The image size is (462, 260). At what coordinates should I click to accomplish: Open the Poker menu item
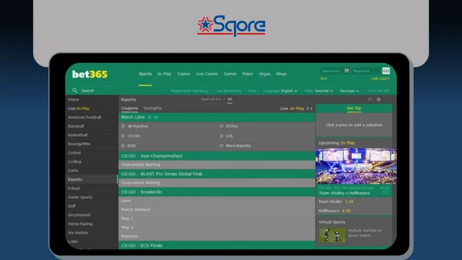[248, 74]
